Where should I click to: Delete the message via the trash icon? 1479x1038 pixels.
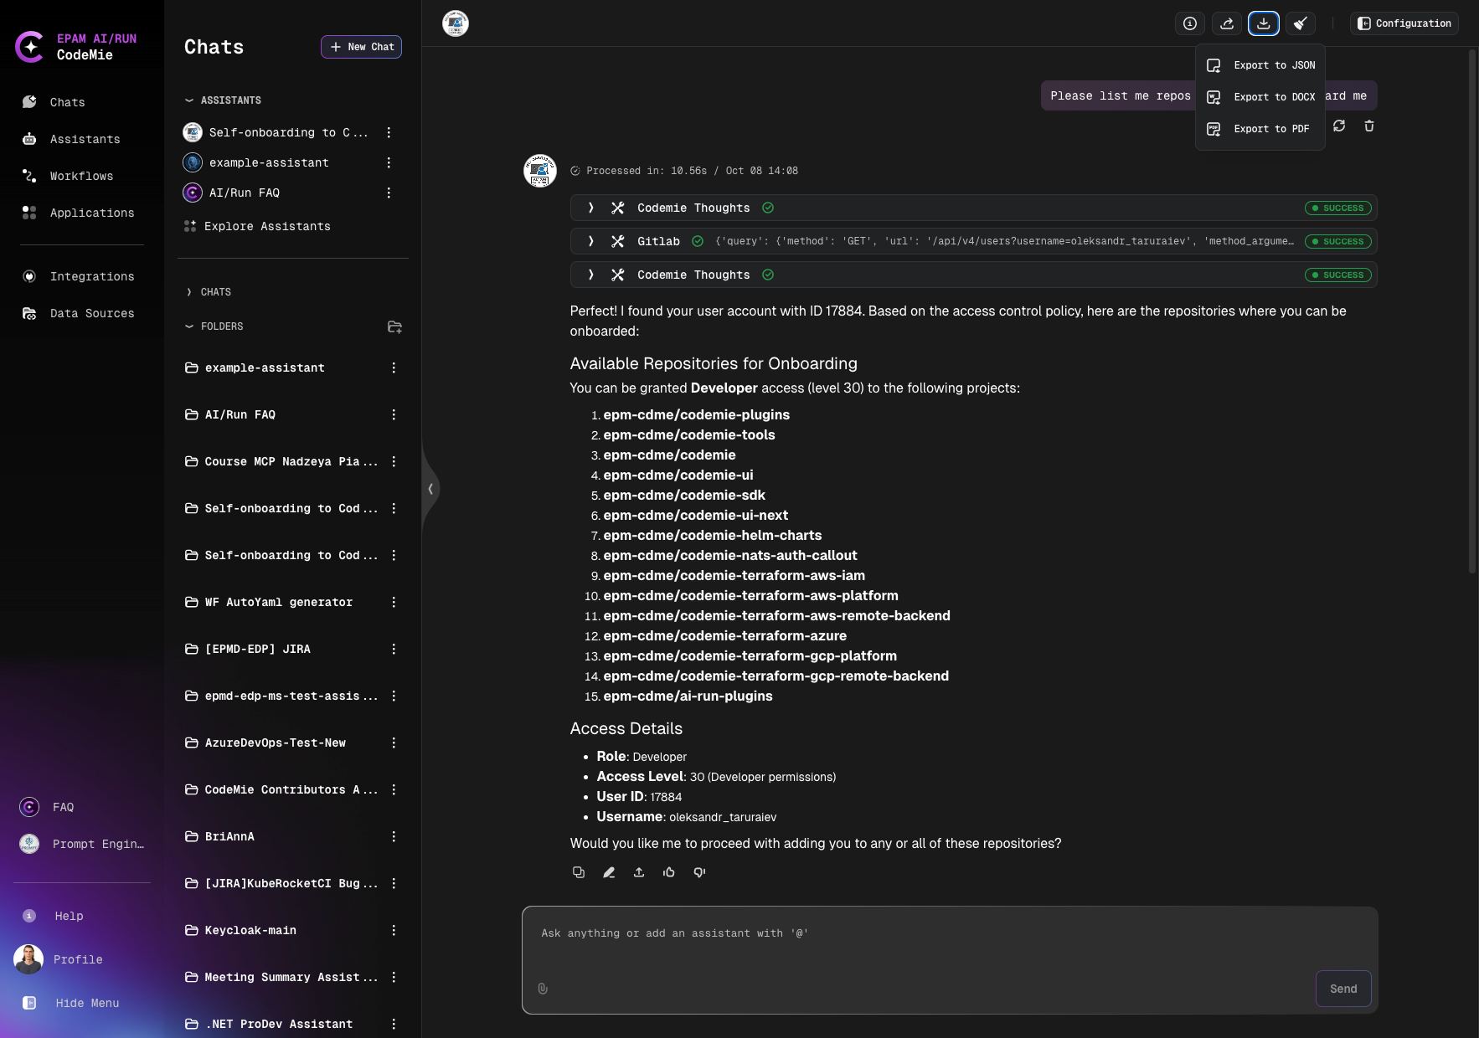pos(1369,126)
